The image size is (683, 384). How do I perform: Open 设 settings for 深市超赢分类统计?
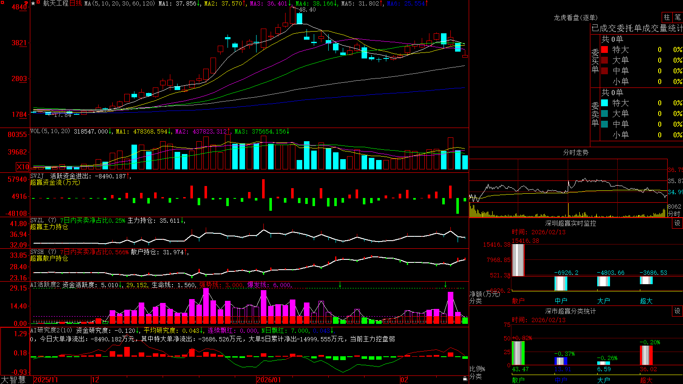point(677,311)
